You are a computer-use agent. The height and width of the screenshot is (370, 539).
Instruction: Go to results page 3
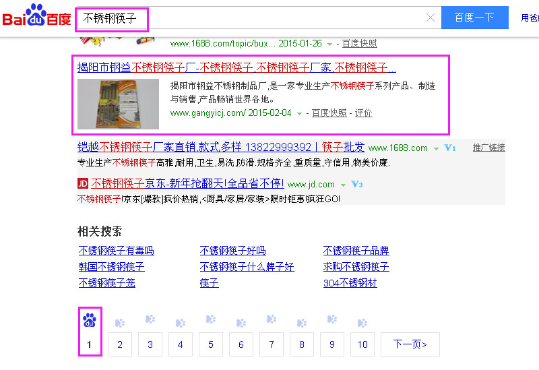click(x=150, y=344)
